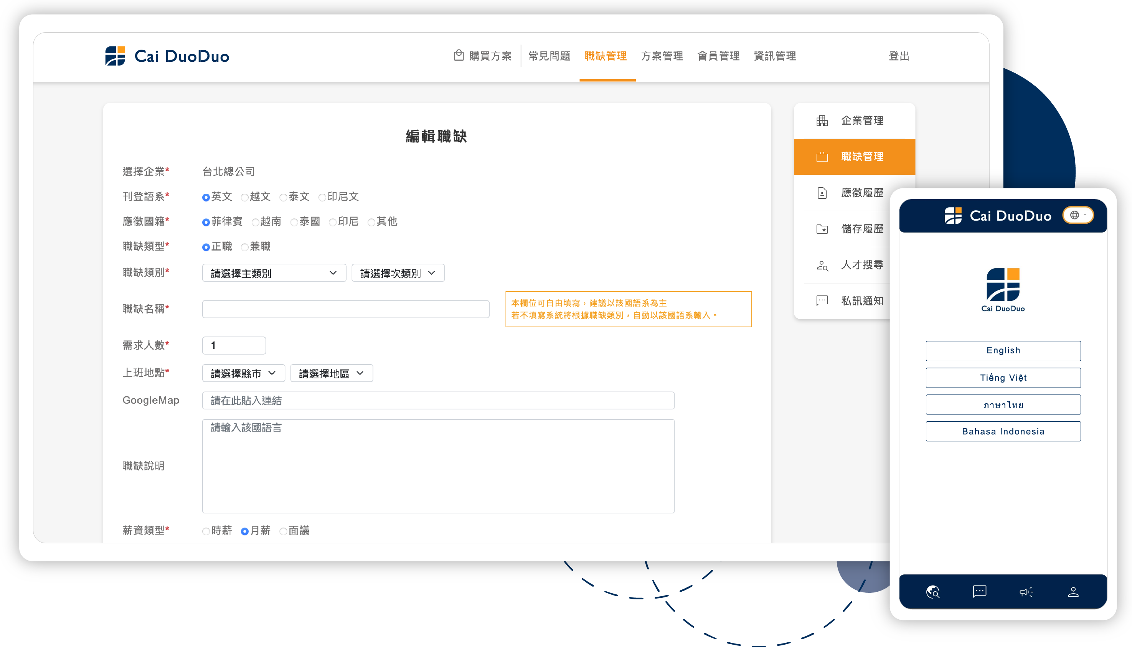Open the 常見問題 nav item
Screen dimensions: 1132x650
(549, 56)
